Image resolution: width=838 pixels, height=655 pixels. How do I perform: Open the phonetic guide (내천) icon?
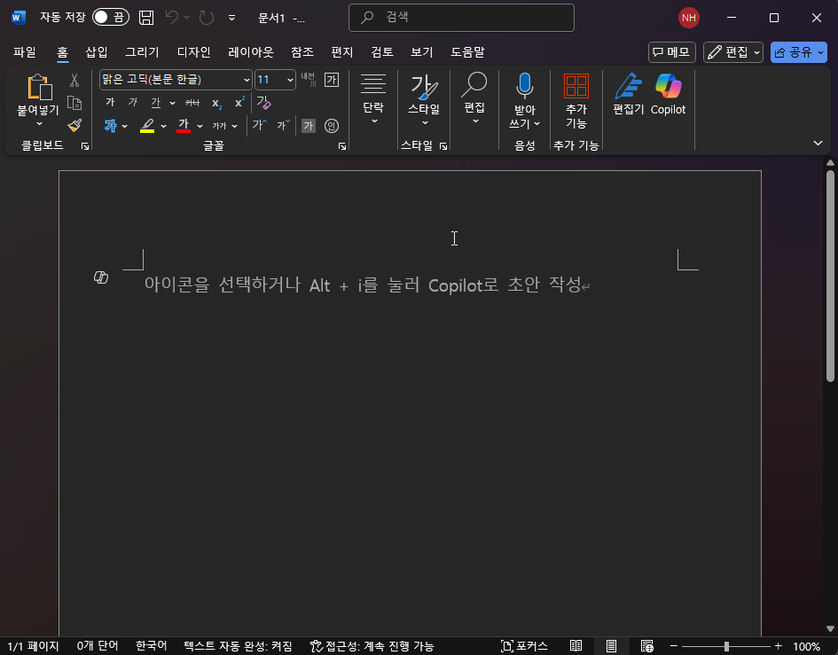(309, 80)
